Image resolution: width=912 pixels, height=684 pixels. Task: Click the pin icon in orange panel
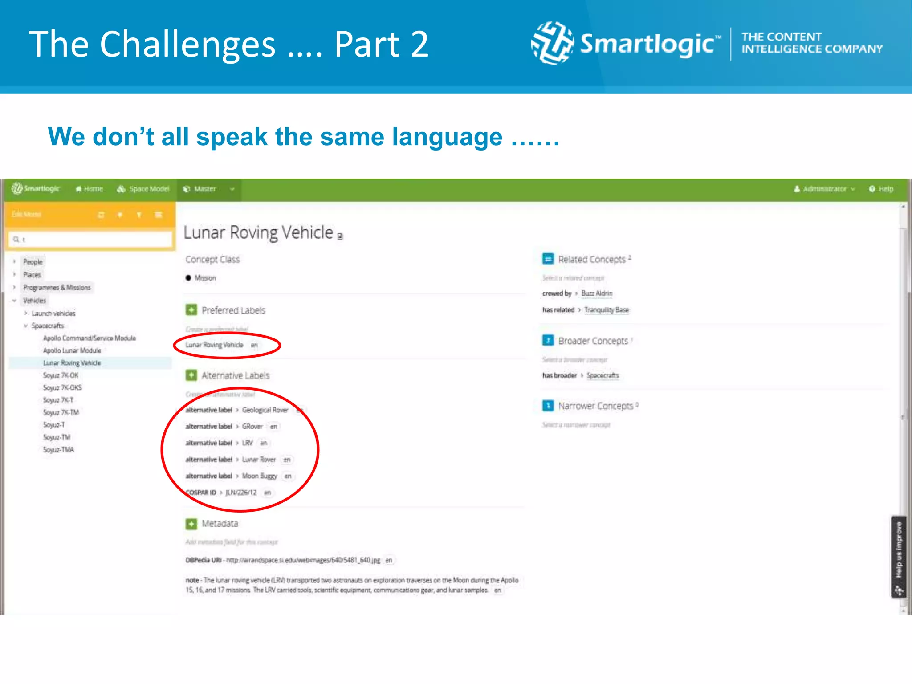click(x=120, y=215)
